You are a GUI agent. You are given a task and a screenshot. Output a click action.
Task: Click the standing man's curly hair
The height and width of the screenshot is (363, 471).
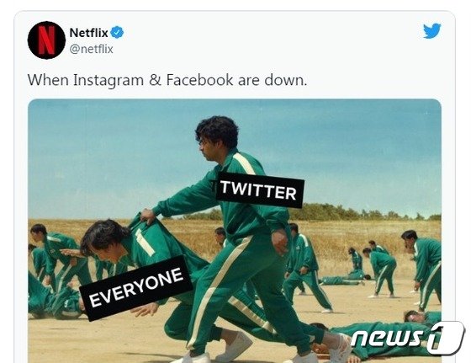pyautogui.click(x=218, y=131)
